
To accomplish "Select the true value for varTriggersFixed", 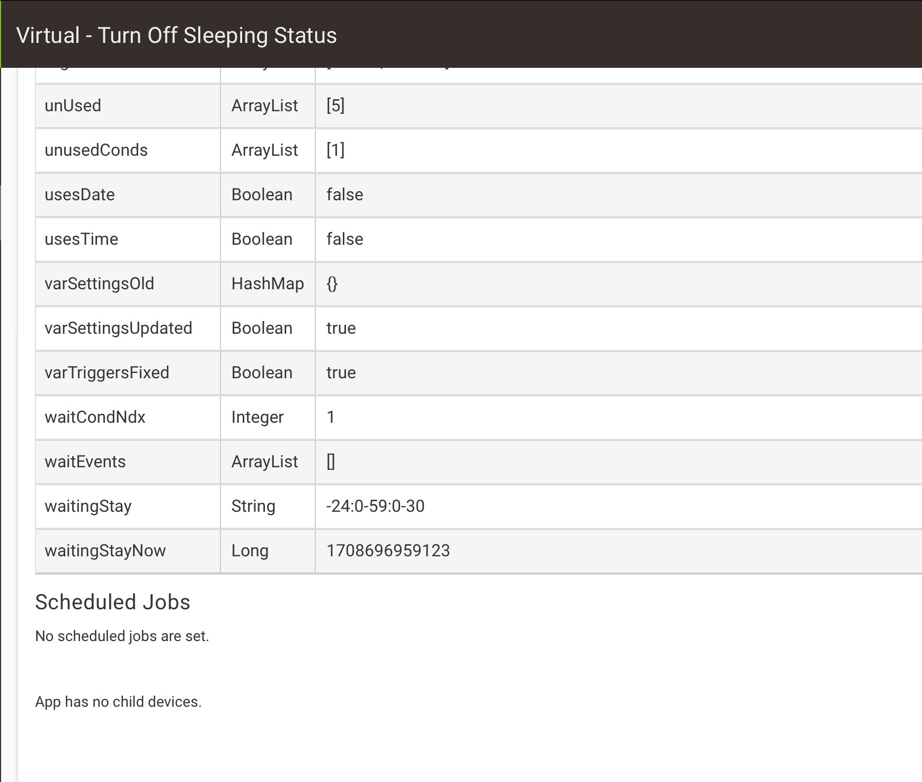I will 341,372.
